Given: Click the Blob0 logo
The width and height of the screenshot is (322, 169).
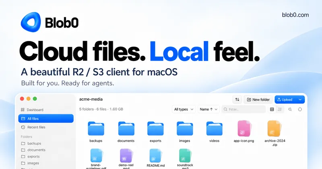Looking at the screenshot, I should 50,22.
